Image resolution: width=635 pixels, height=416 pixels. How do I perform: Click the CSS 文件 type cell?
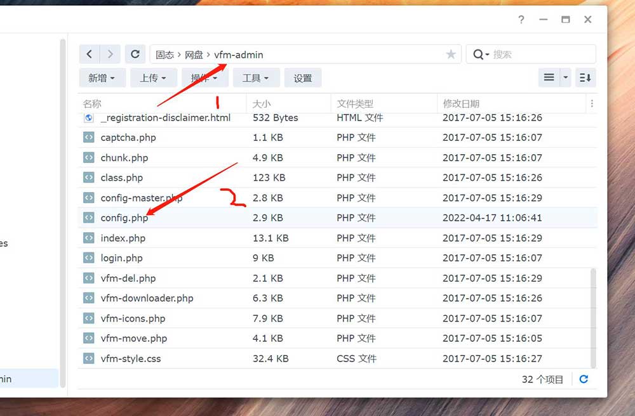tap(356, 358)
